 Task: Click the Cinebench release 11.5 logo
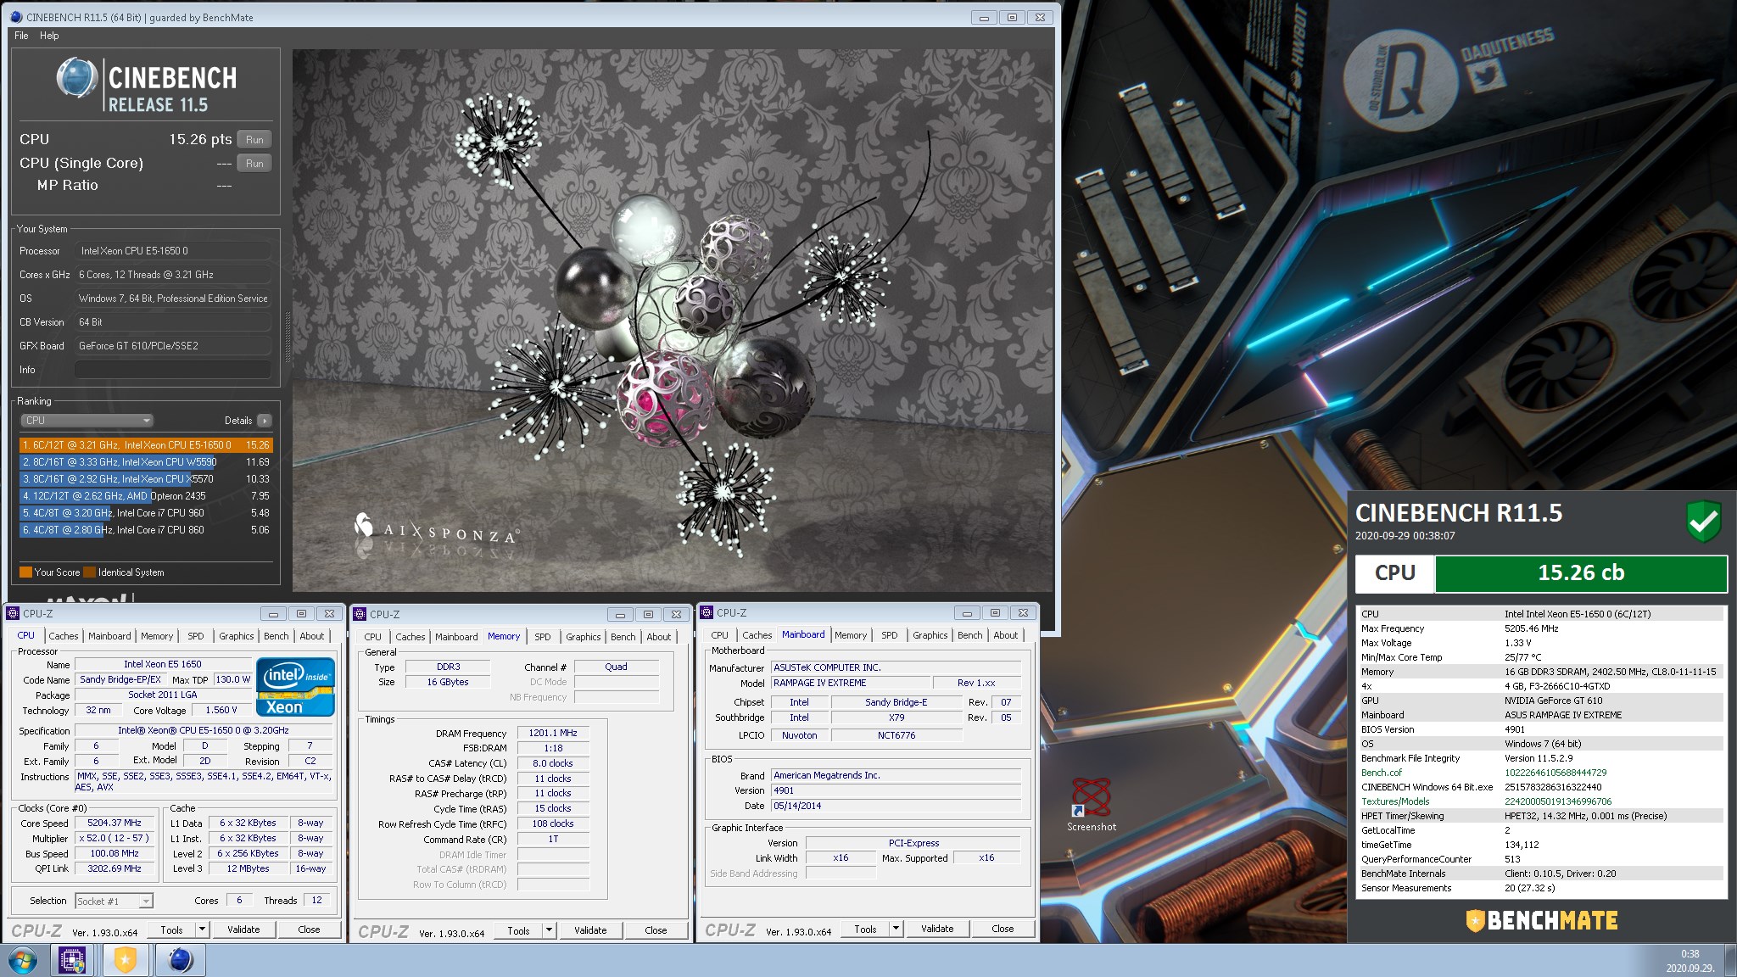coord(146,86)
